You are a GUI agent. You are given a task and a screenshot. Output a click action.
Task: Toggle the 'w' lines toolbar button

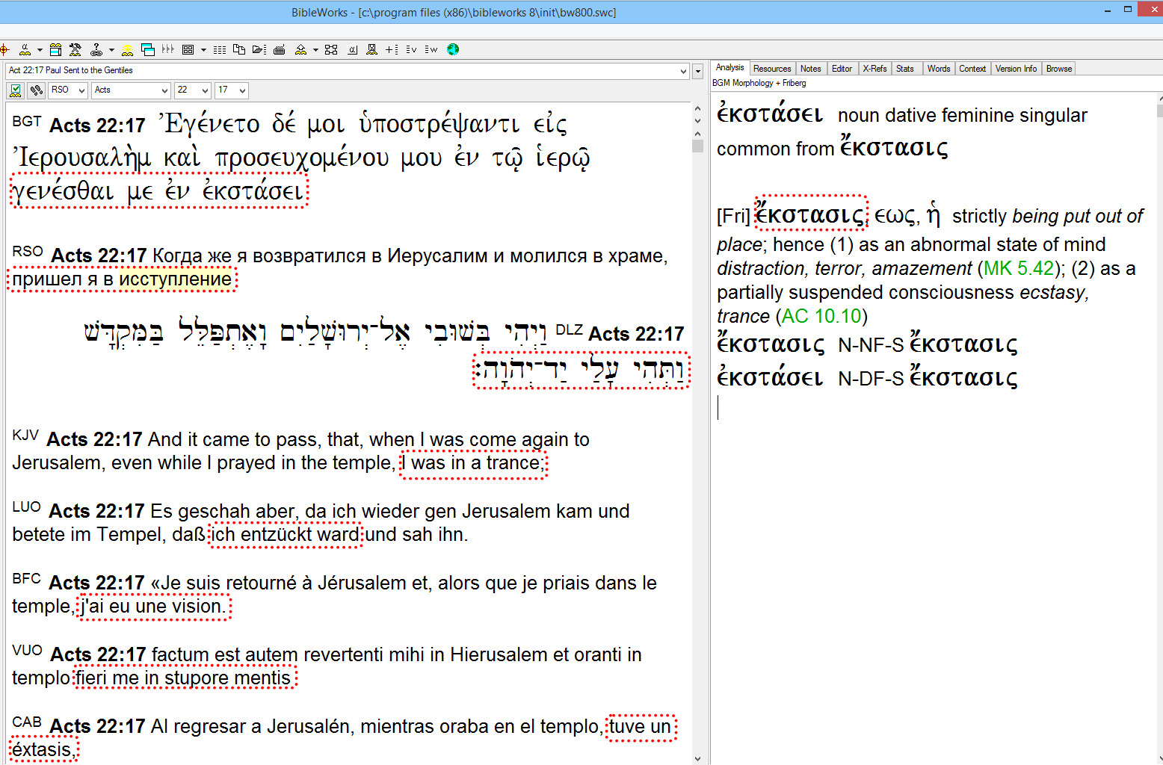pos(431,49)
